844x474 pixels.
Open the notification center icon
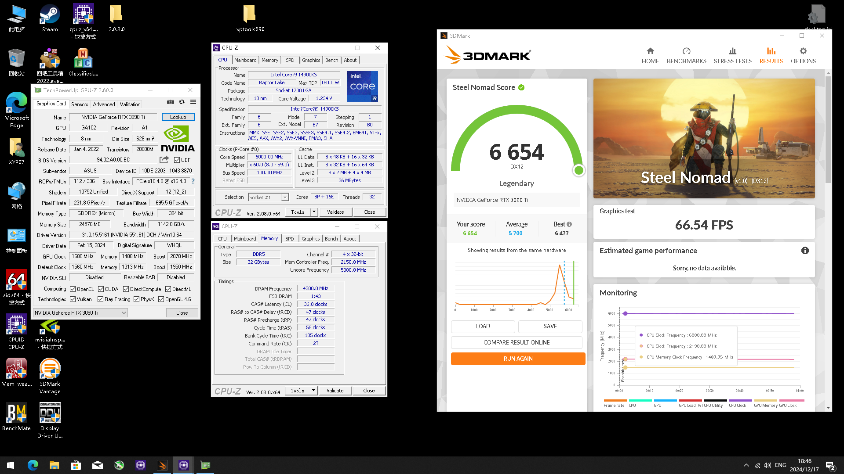coord(831,465)
